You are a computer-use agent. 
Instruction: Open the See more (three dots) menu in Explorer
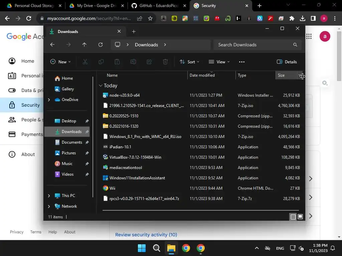click(x=242, y=62)
